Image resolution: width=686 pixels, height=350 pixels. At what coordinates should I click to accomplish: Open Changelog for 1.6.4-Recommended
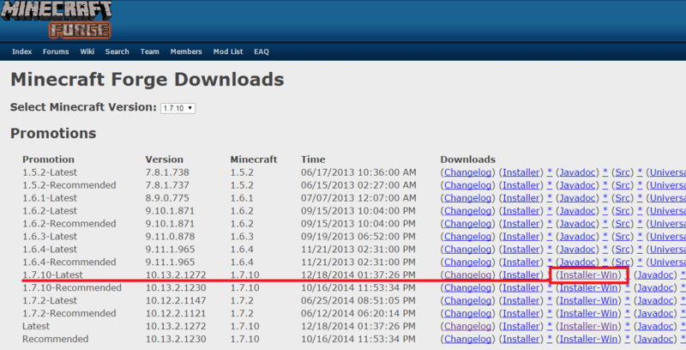point(467,262)
